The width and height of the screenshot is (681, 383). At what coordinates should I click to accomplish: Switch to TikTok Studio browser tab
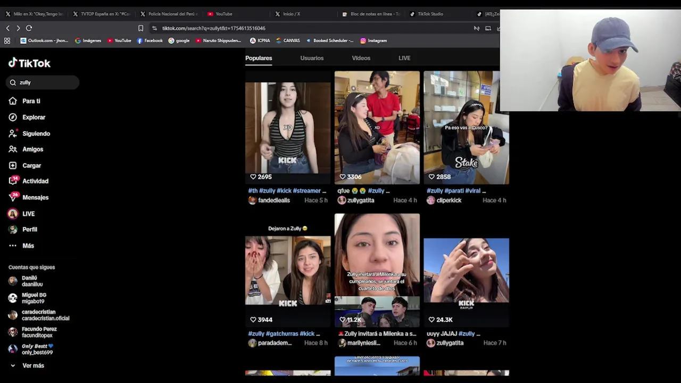point(436,14)
